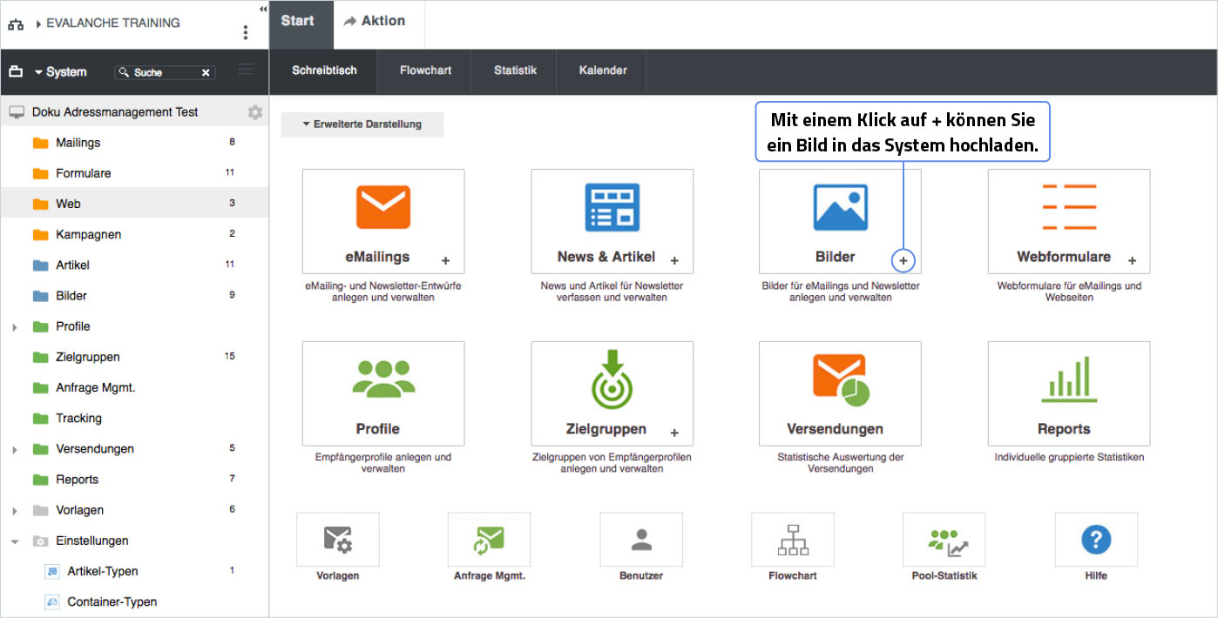The height and width of the screenshot is (618, 1218).
Task: Open the Webformulare list tile icon
Action: point(1069,207)
